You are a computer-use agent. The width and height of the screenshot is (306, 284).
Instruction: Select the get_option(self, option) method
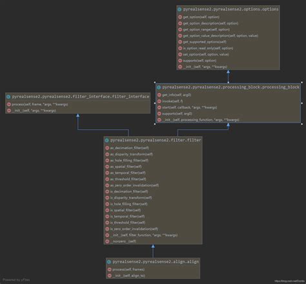tap(201, 17)
